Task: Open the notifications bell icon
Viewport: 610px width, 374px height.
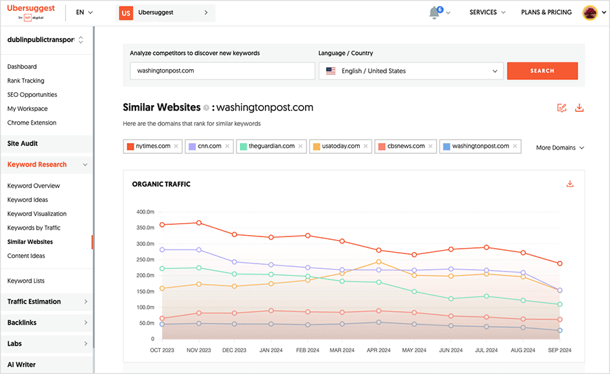Action: [434, 12]
